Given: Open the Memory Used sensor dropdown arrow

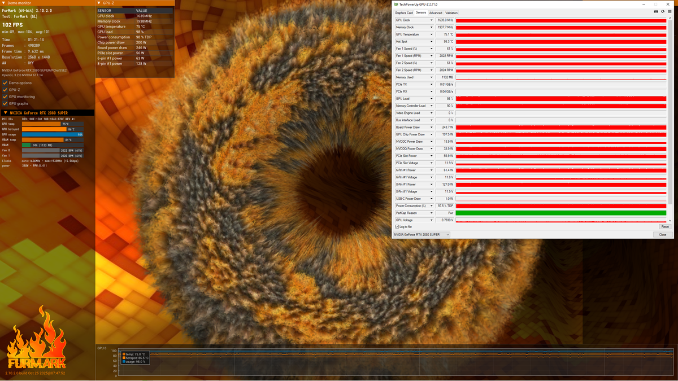Looking at the screenshot, I should [432, 77].
